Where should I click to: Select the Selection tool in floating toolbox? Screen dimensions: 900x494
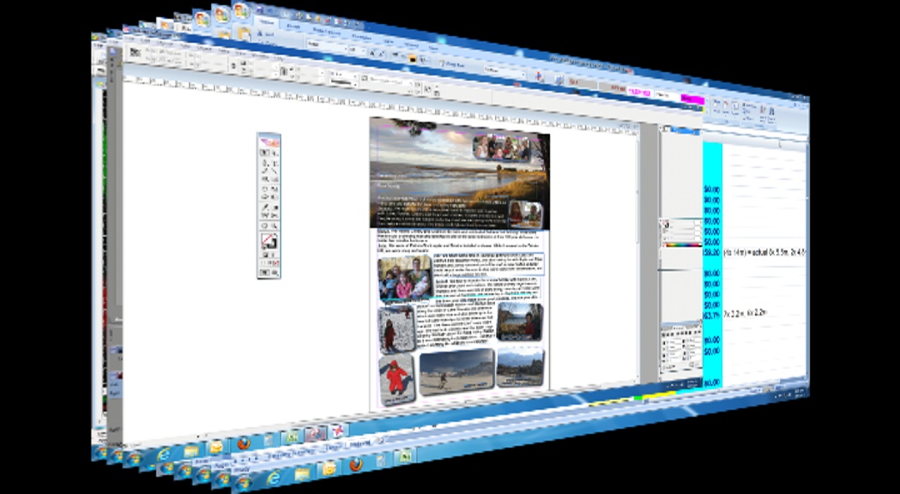(x=264, y=153)
